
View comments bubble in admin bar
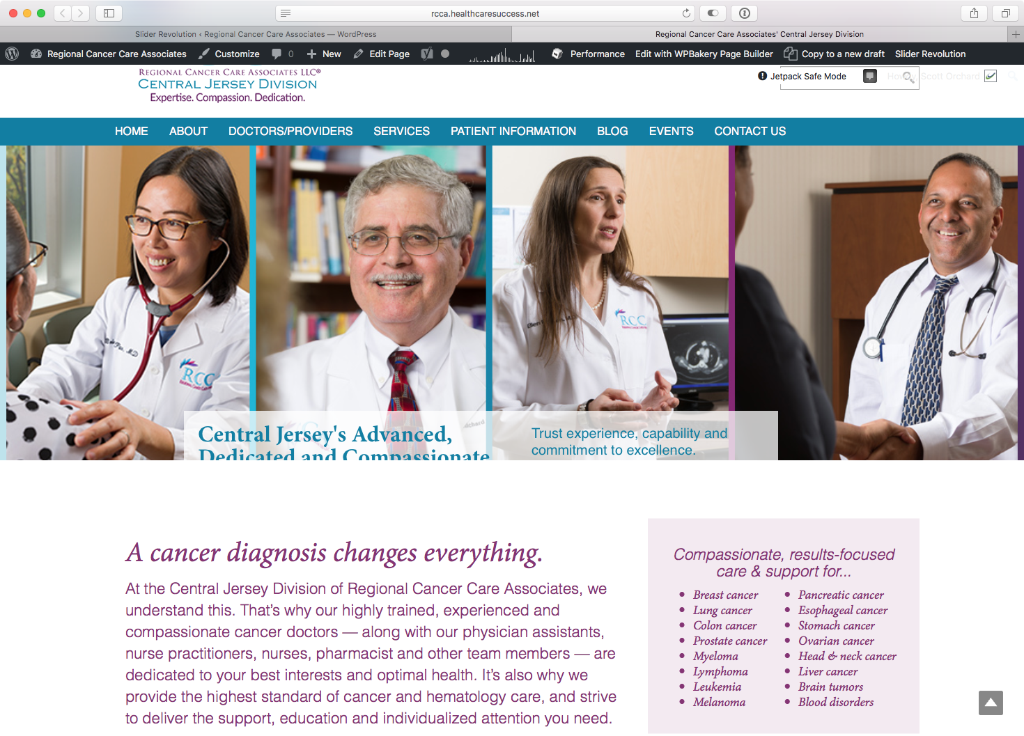282,54
